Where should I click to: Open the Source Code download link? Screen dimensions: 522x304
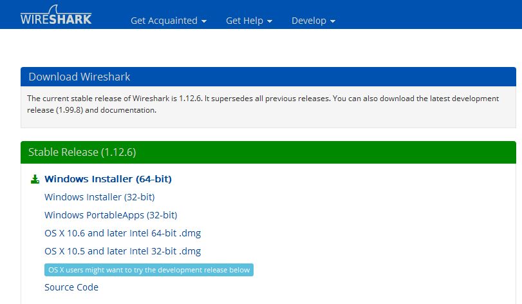click(71, 287)
